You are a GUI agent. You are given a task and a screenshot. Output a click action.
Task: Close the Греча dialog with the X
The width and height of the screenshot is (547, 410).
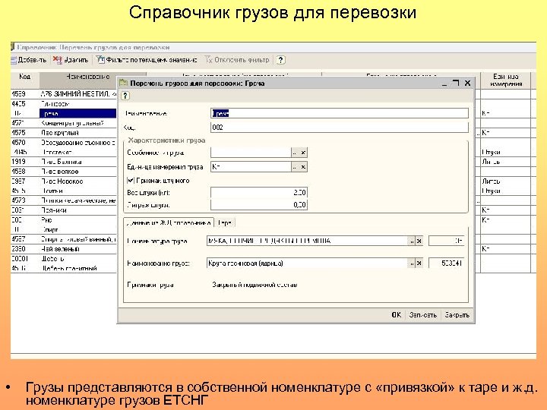point(467,83)
